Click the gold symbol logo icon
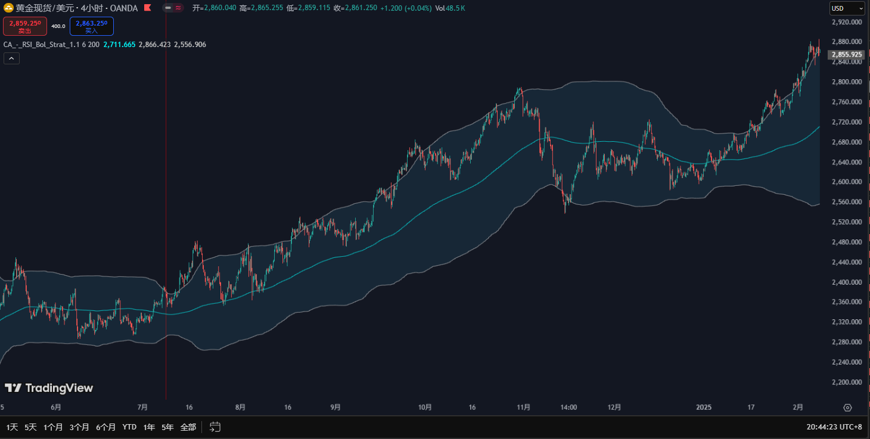The width and height of the screenshot is (870, 439). [8, 8]
